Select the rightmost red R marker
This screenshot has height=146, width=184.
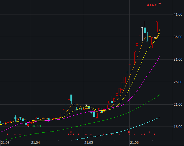[x=149, y=132]
